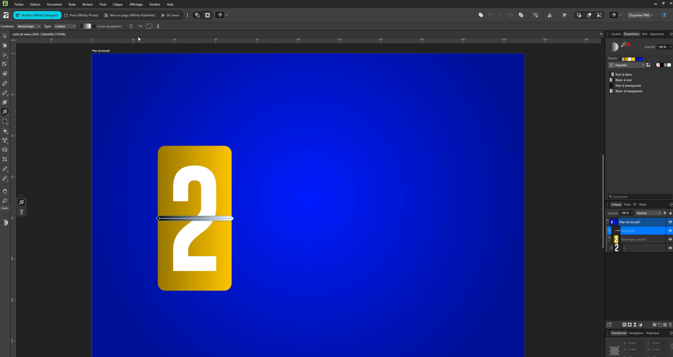673x357 pixels.
Task: Pick the Color Picker eyedropper tool
Action: click(x=5, y=178)
